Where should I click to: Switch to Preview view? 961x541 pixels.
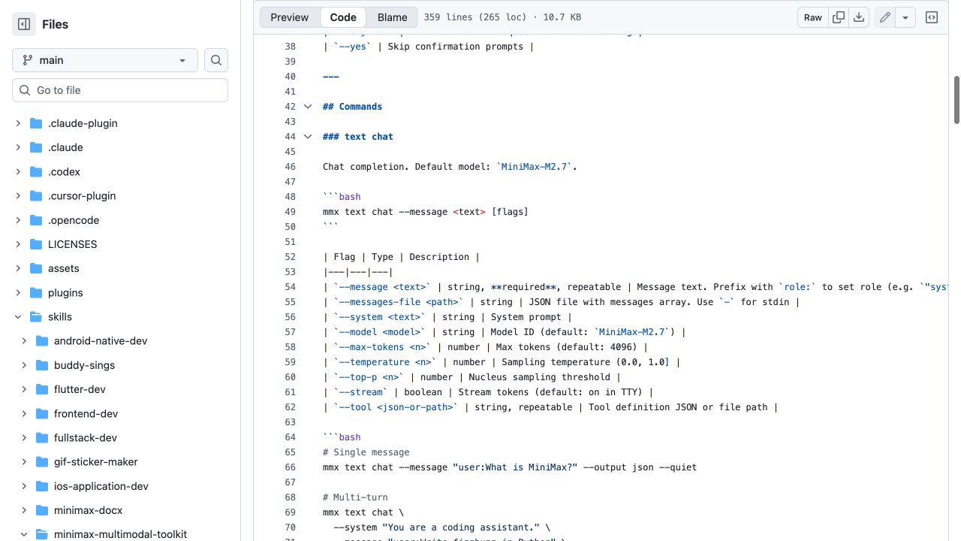pos(290,17)
